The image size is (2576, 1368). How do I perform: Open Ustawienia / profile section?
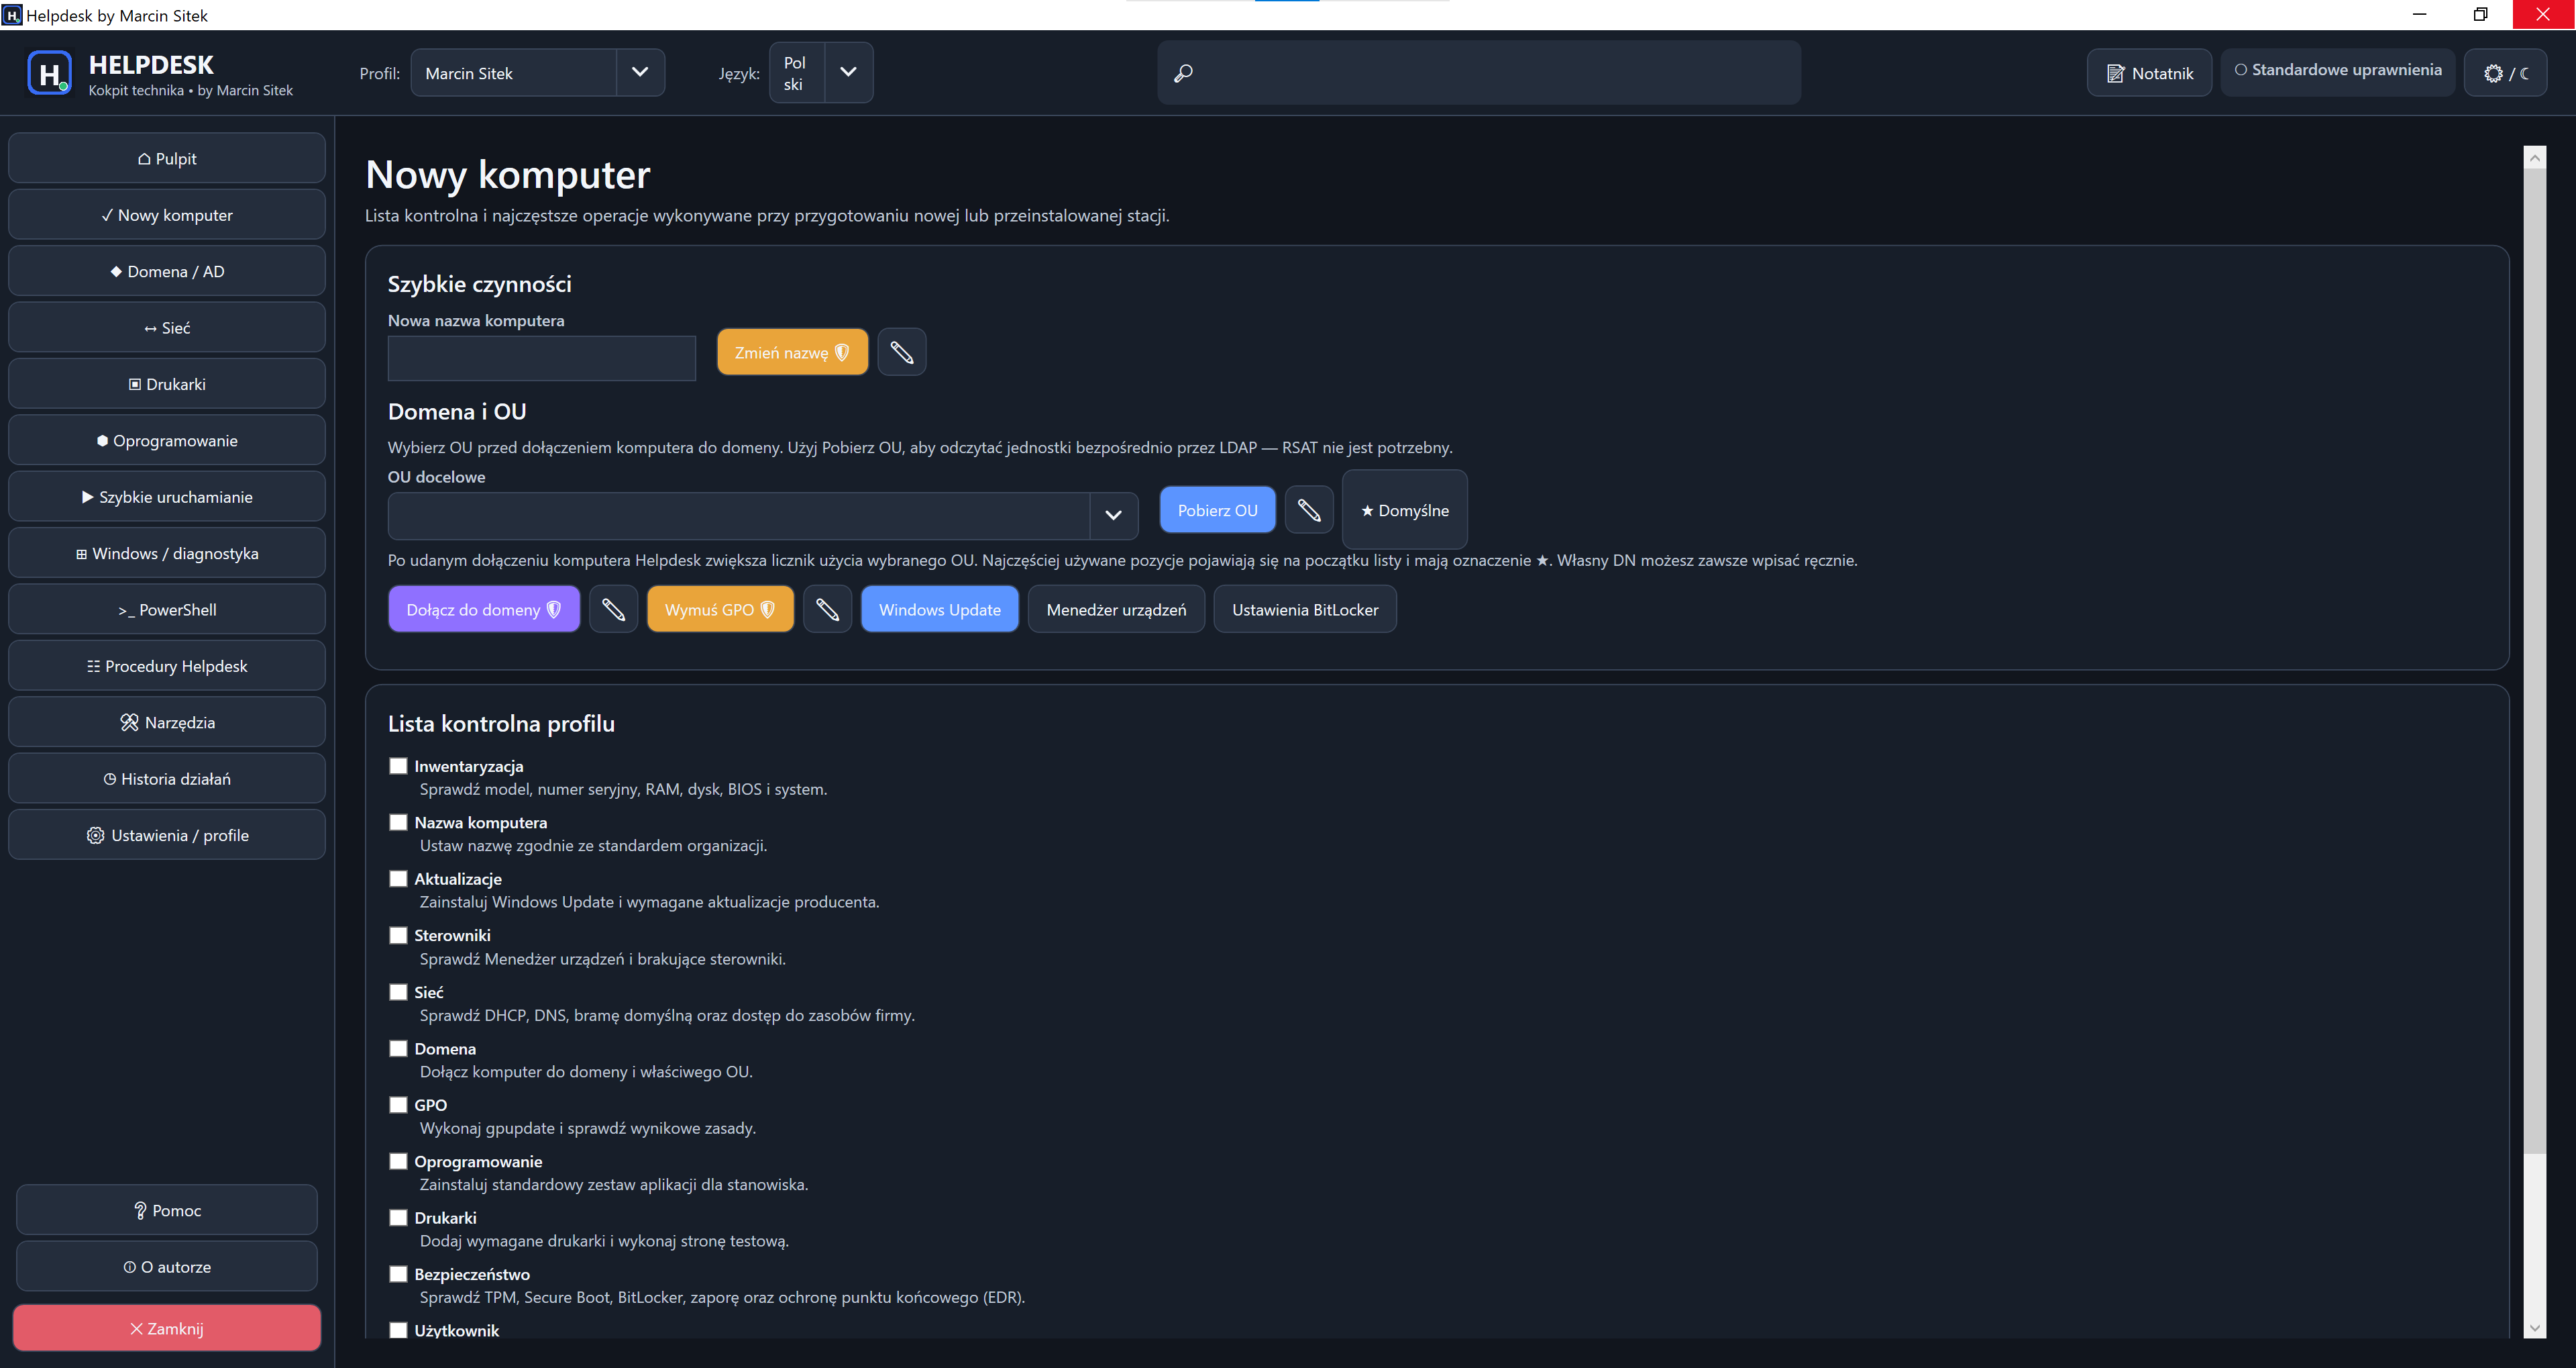point(167,834)
